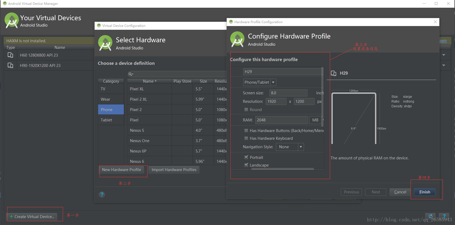Click the refresh icon at bottom right of AVD Manager
The width and height of the screenshot is (455, 225).
[431, 216]
